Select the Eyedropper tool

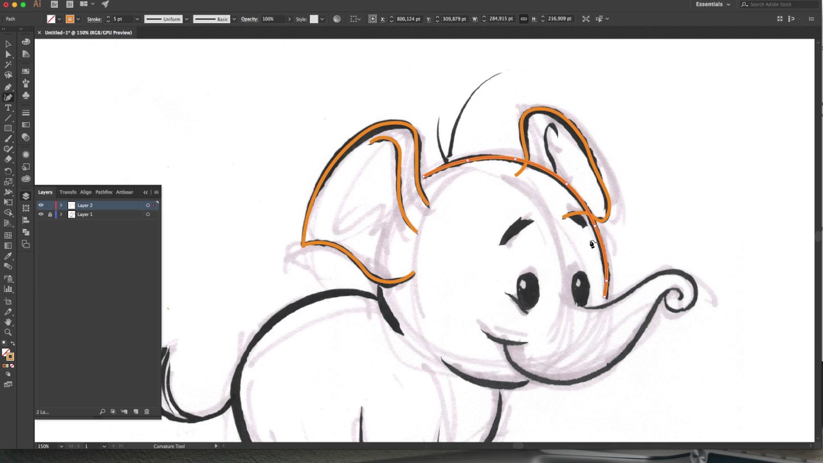(x=8, y=256)
